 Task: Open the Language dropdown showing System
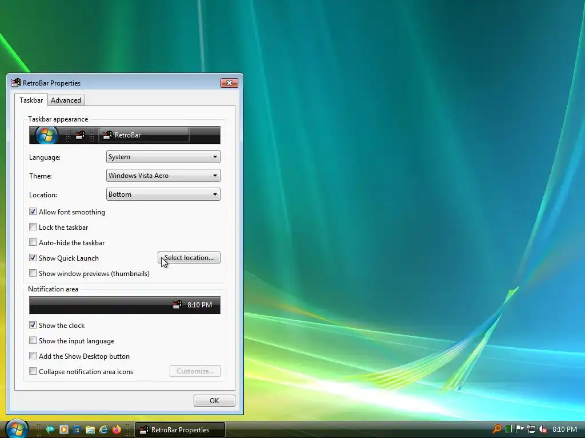tap(163, 157)
